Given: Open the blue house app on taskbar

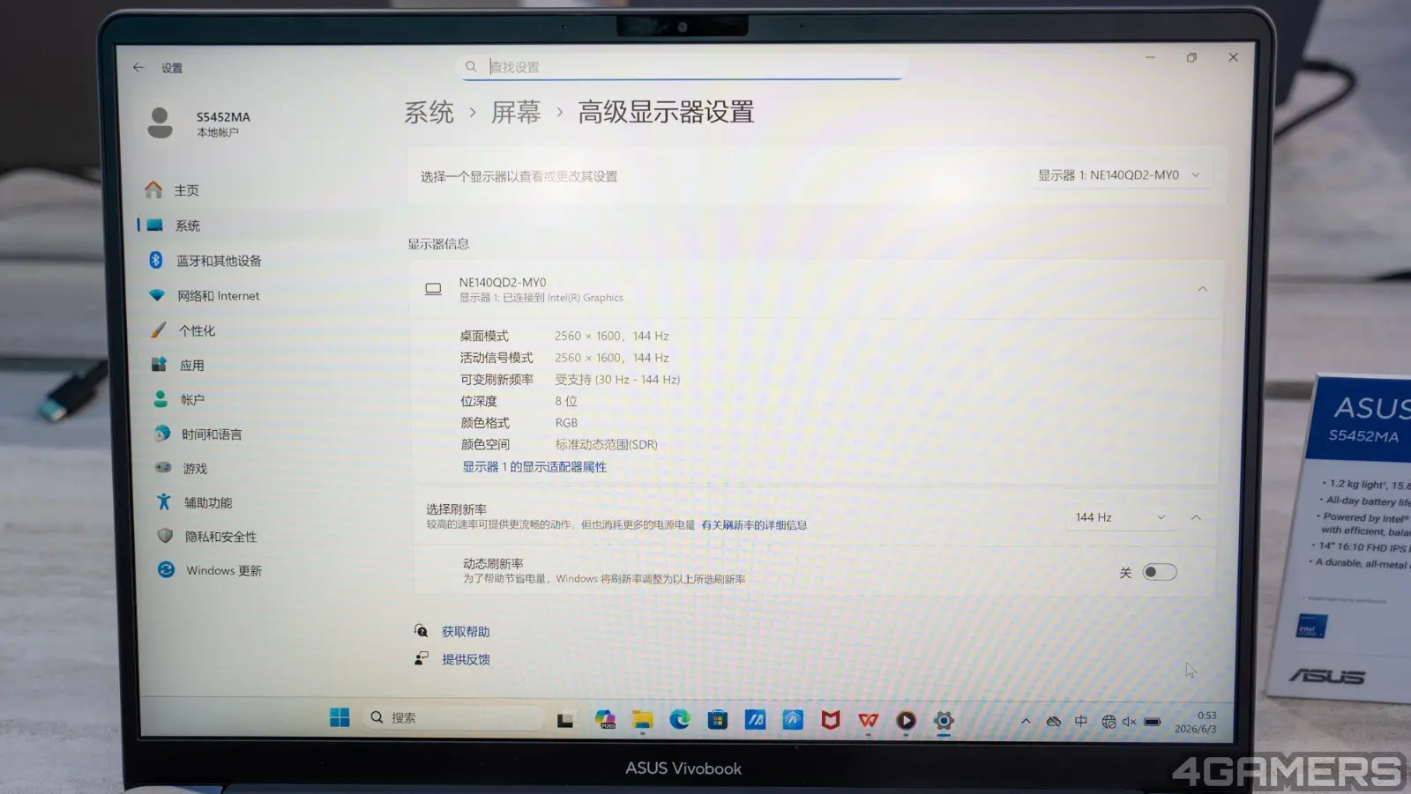Looking at the screenshot, I should [793, 720].
